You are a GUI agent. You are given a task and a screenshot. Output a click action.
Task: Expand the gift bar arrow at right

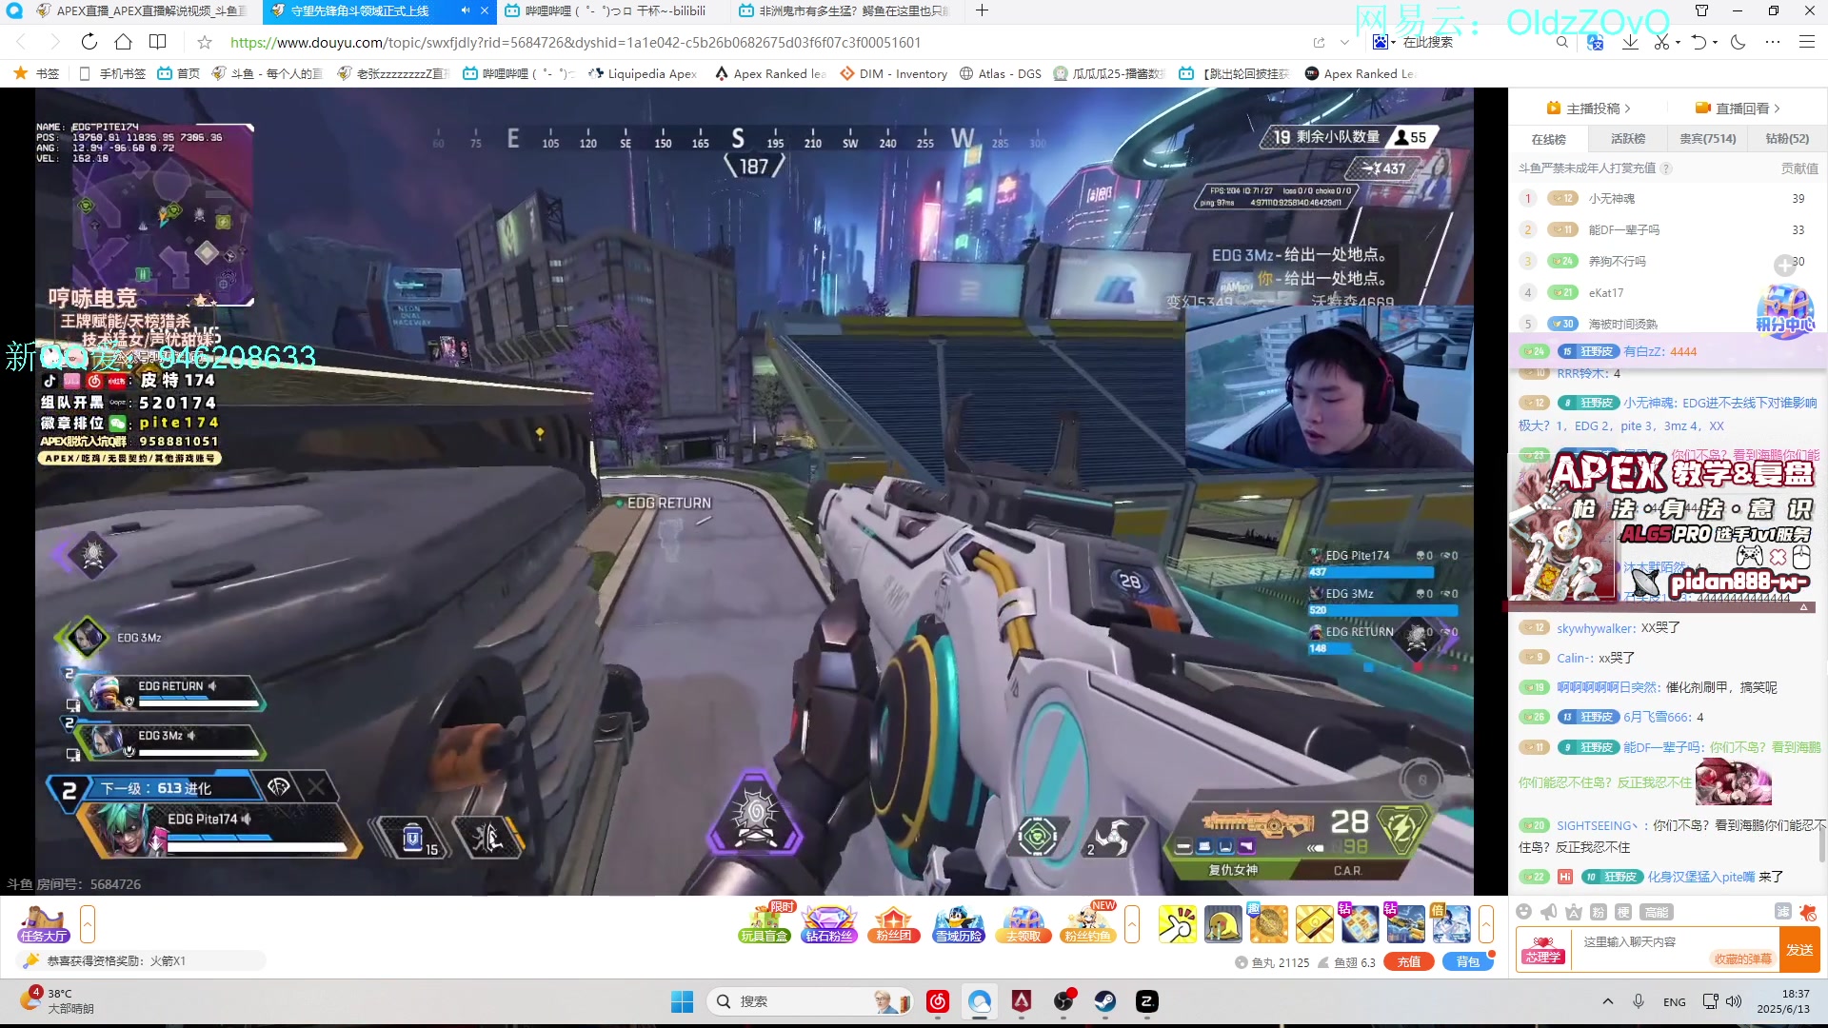point(1486,924)
